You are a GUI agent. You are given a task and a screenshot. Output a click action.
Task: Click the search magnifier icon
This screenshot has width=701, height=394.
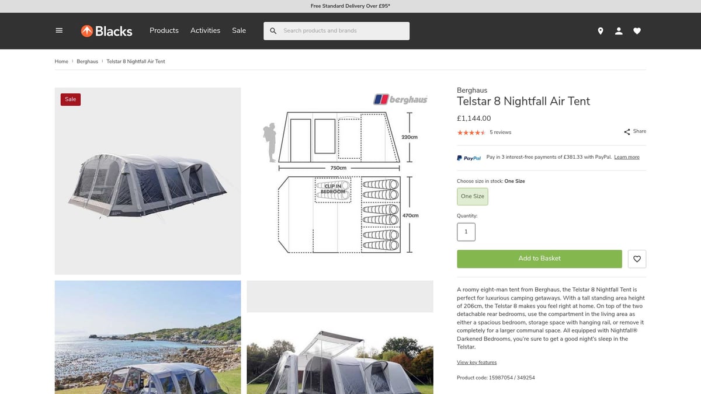point(273,30)
